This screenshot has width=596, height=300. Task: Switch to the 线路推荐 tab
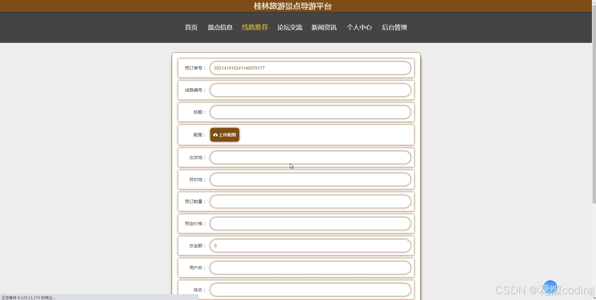coord(255,27)
